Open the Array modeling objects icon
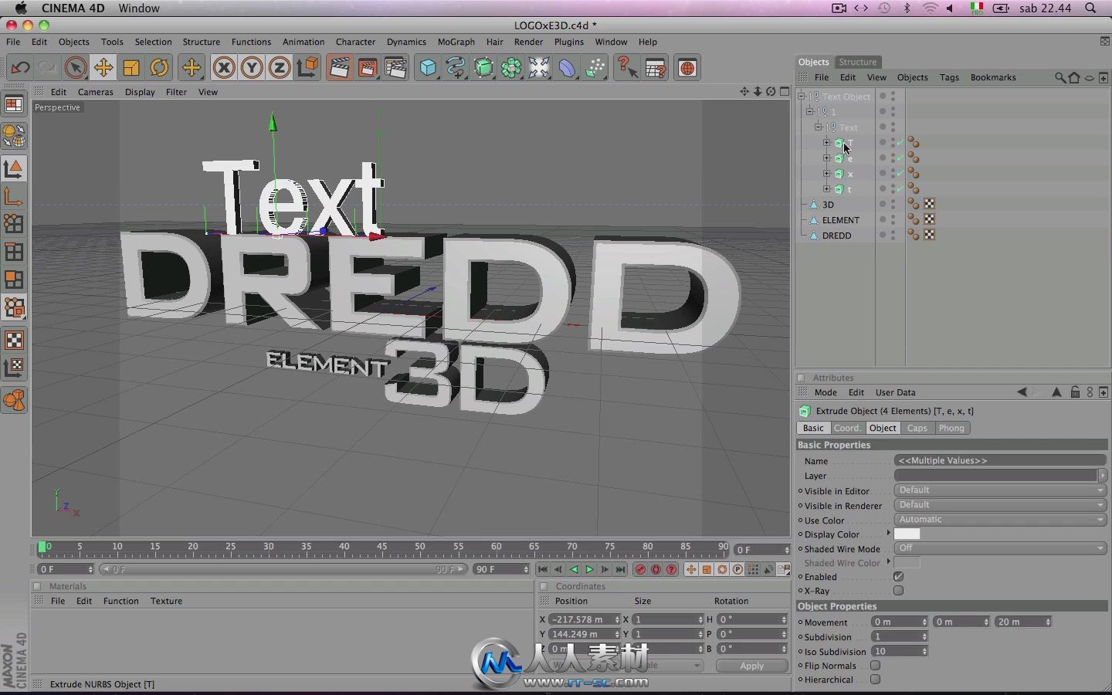The width and height of the screenshot is (1112, 695). tap(511, 68)
